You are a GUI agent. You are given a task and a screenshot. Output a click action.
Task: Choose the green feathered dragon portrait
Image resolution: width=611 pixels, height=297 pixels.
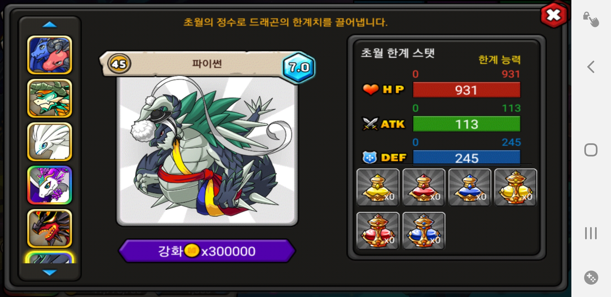[x=50, y=98]
